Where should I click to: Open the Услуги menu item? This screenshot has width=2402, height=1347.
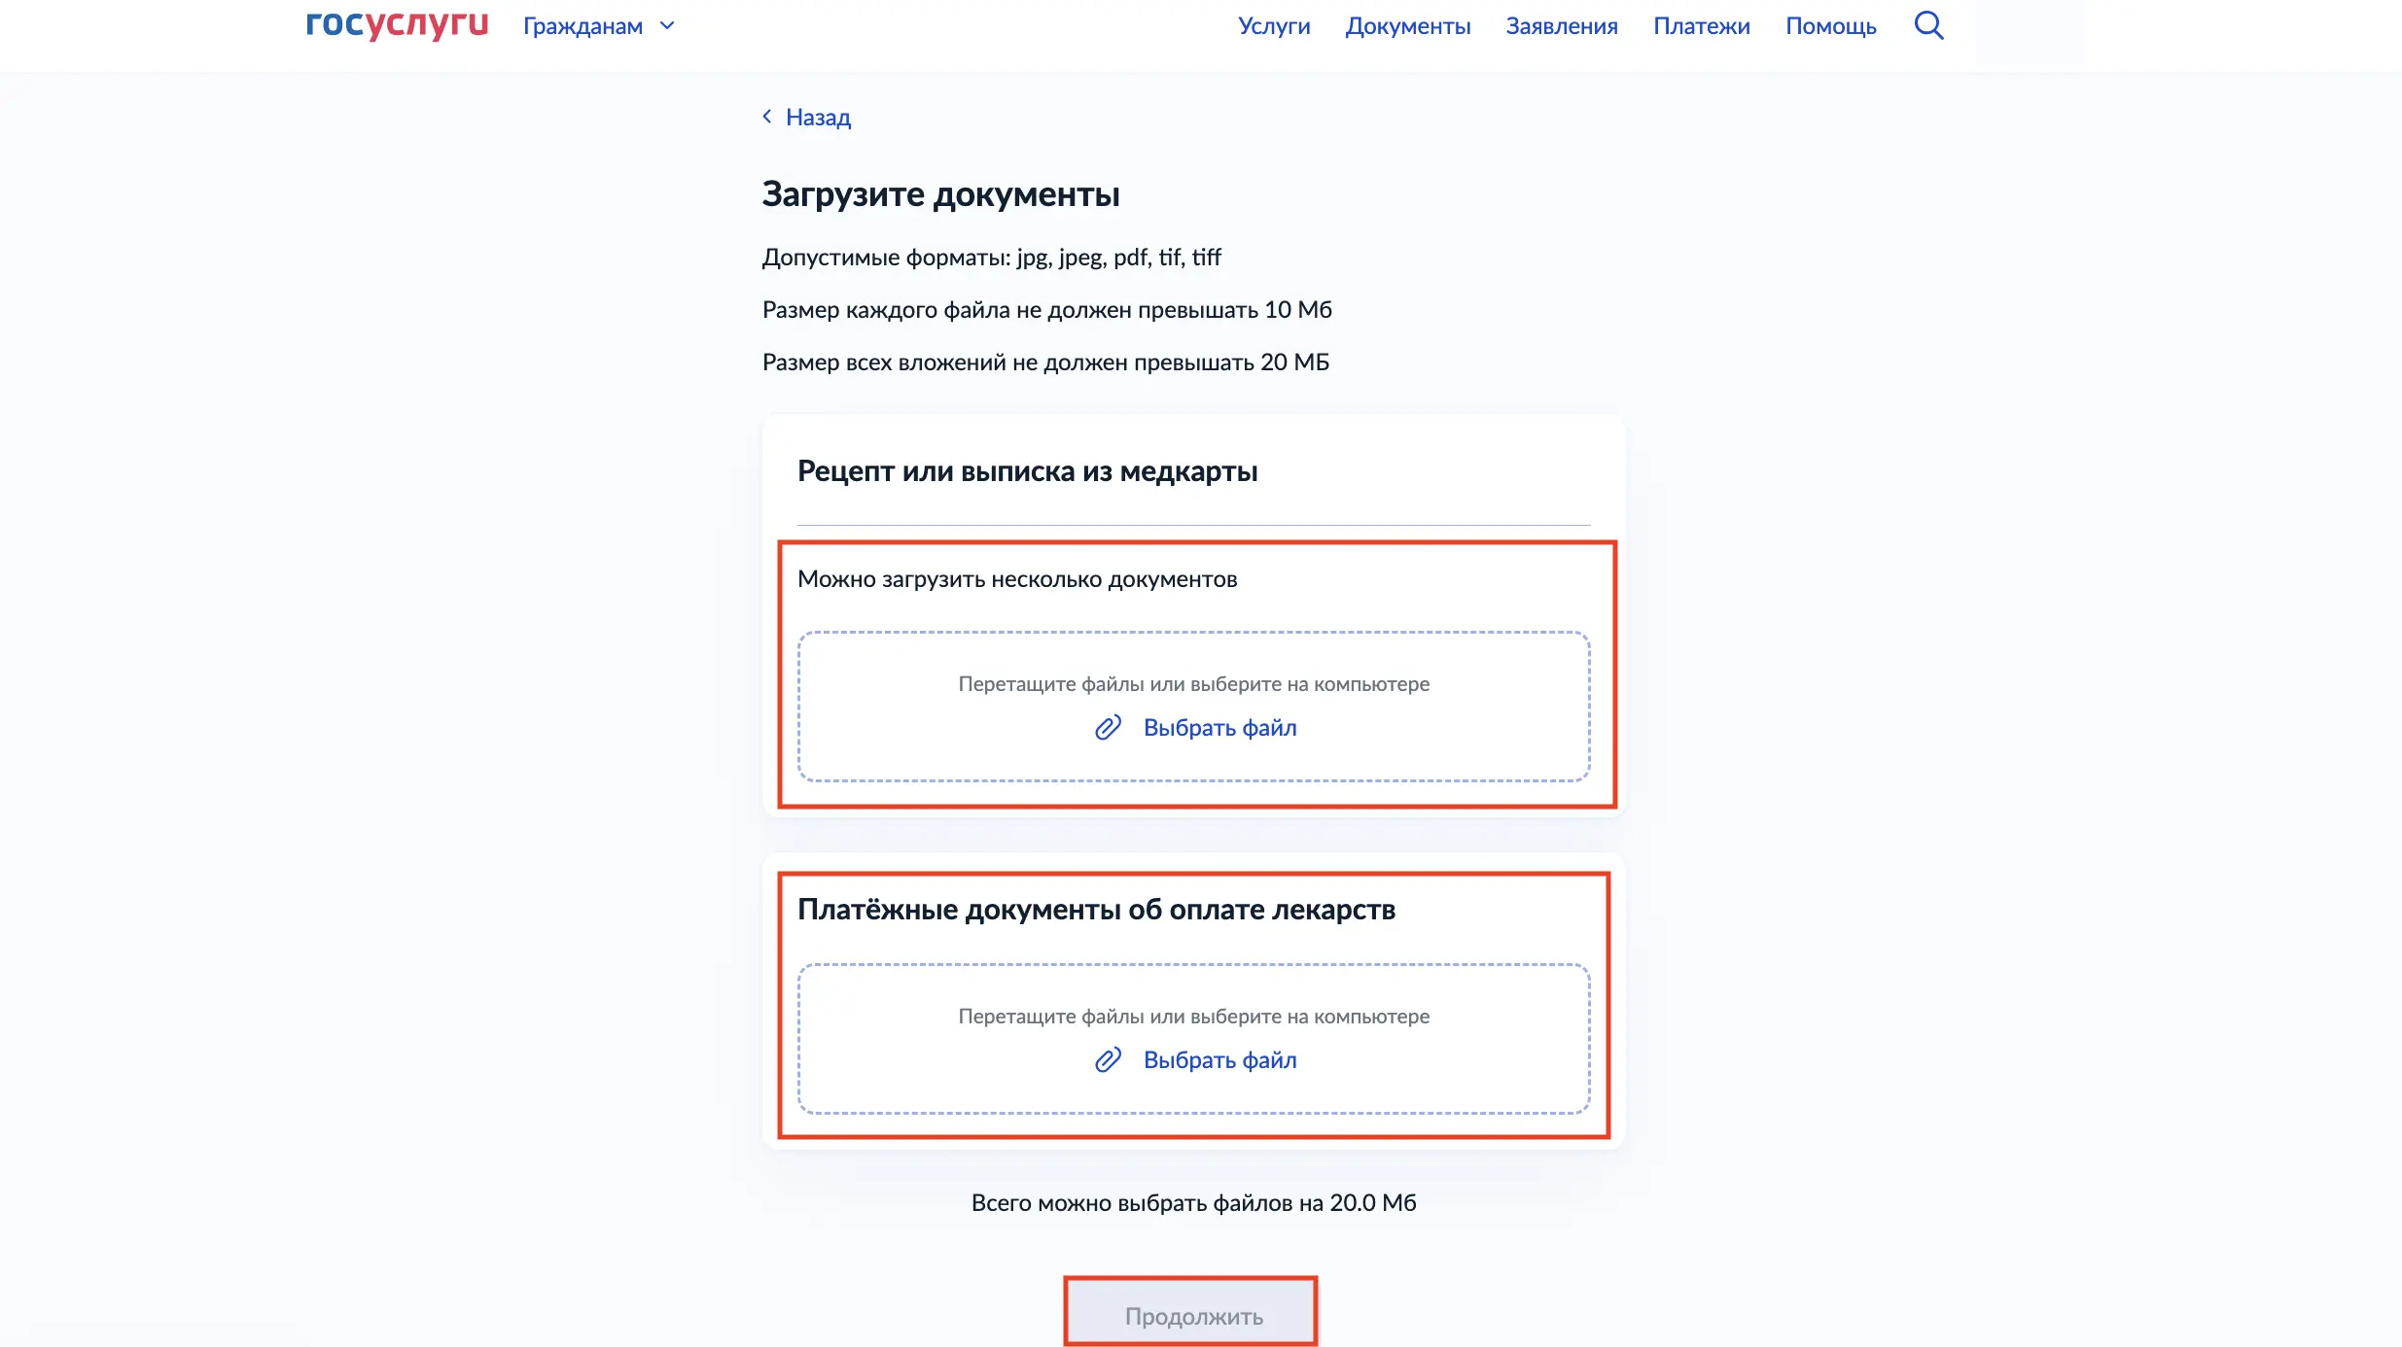coord(1274,26)
